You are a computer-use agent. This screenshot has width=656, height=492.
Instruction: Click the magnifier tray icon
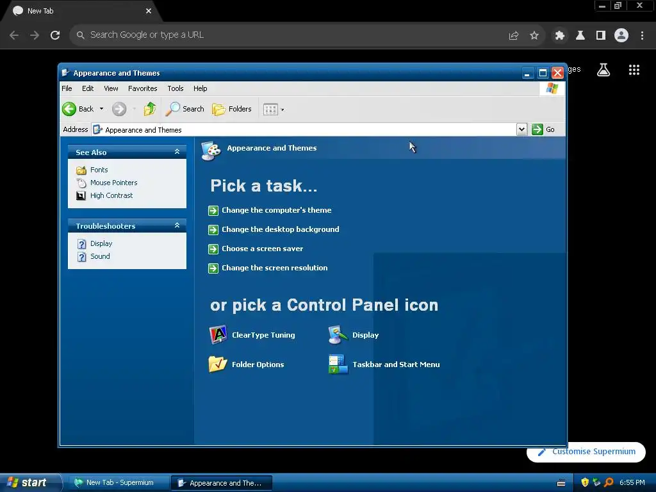[x=609, y=482]
